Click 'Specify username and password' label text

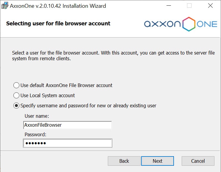88,106
